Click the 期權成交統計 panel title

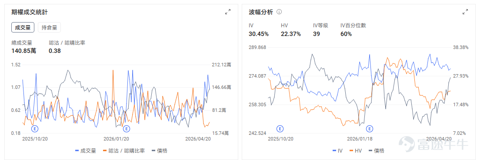coord(29,12)
